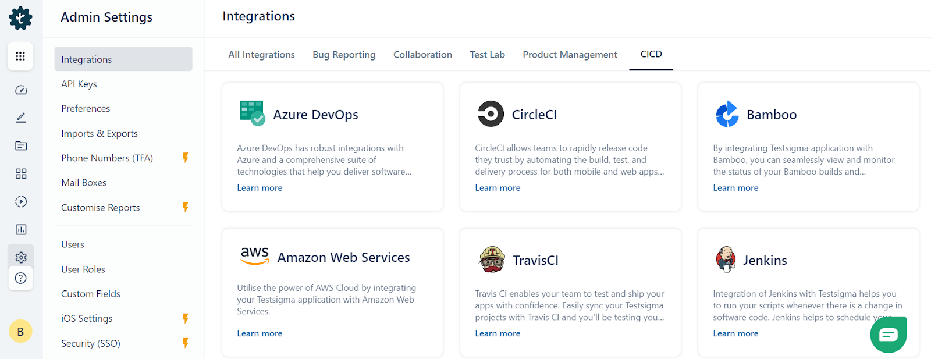Screen dimensions: 931x359
Task: Select the CICD tab
Action: click(x=651, y=54)
